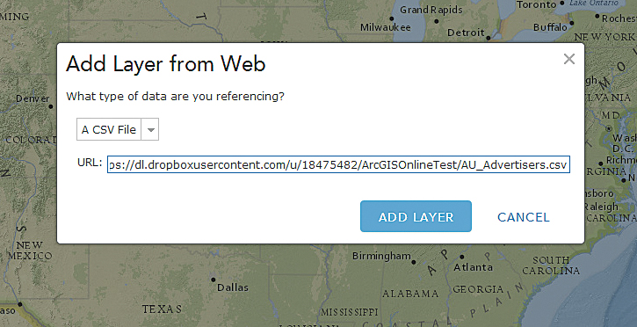
Task: Select the Atlanta city marker
Action: [x=462, y=257]
